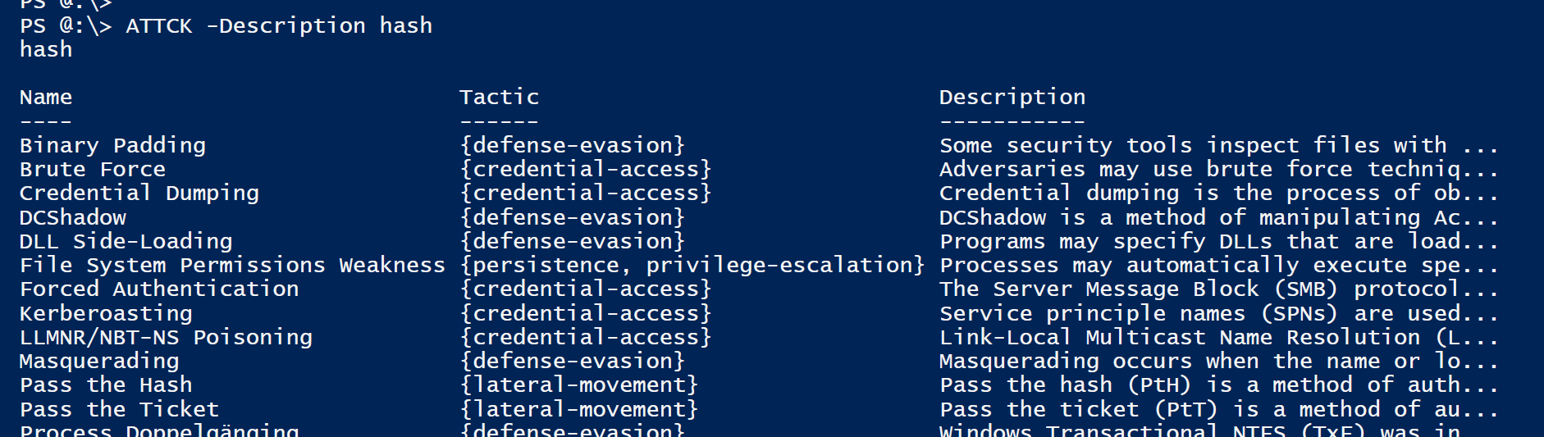Screen dimensions: 1544x437
Task: Click File System Permissions Weakness name
Action: pos(232,266)
